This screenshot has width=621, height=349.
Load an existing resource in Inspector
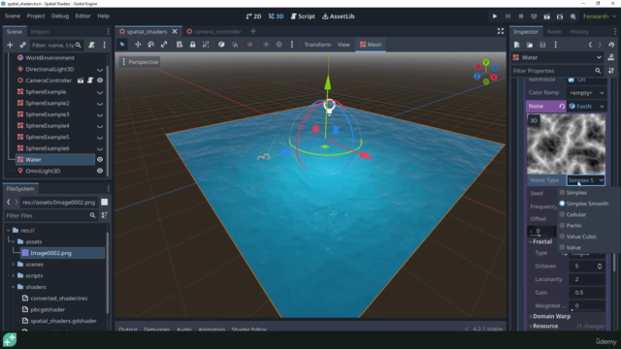pyautogui.click(x=530, y=45)
